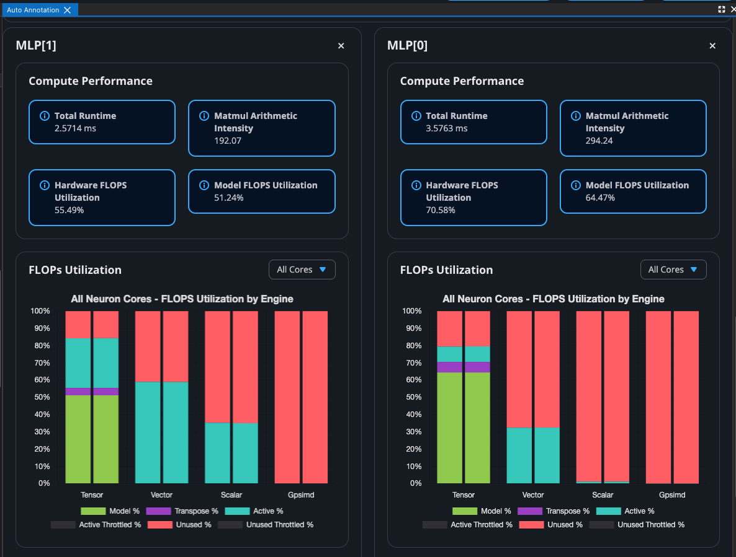Click info icon beside MLP[0] Total Runtime

(x=416, y=116)
